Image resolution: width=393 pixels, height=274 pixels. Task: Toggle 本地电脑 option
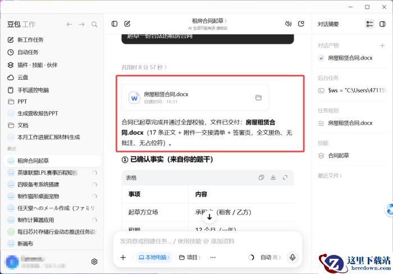click(154, 258)
